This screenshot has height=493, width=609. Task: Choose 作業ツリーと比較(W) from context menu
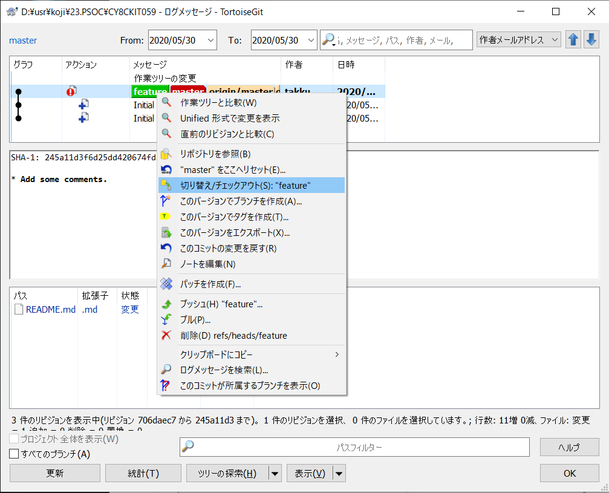tap(218, 102)
